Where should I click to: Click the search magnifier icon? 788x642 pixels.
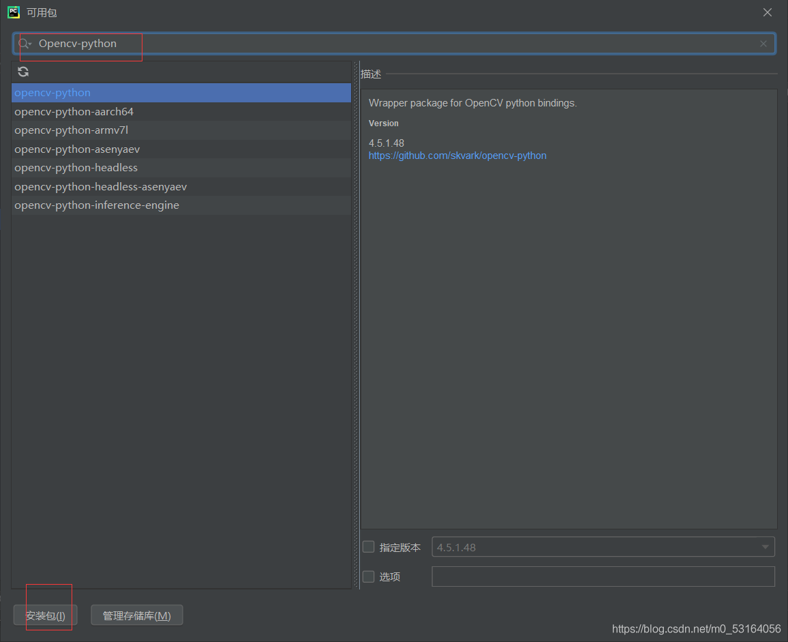coord(25,44)
